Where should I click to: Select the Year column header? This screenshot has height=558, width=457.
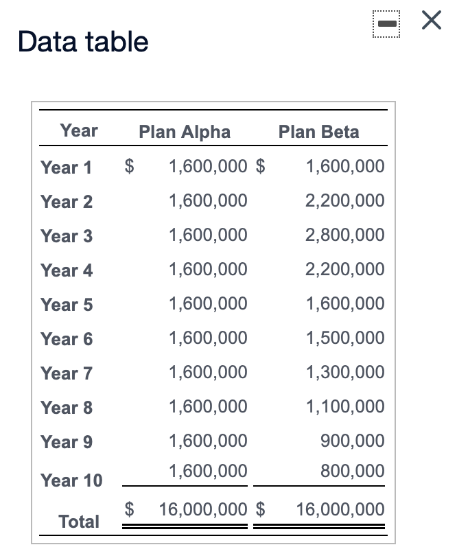(79, 130)
